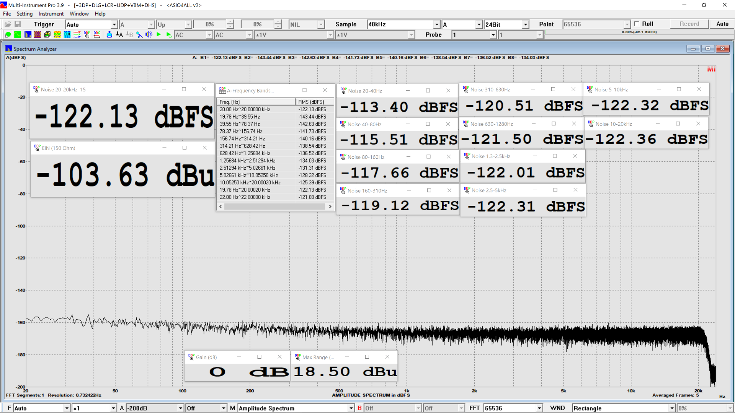Click the green run/stop circle icon

pyautogui.click(x=8, y=35)
